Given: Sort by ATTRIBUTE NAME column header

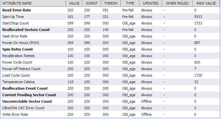Looking at the screenshot, I should (33, 3).
